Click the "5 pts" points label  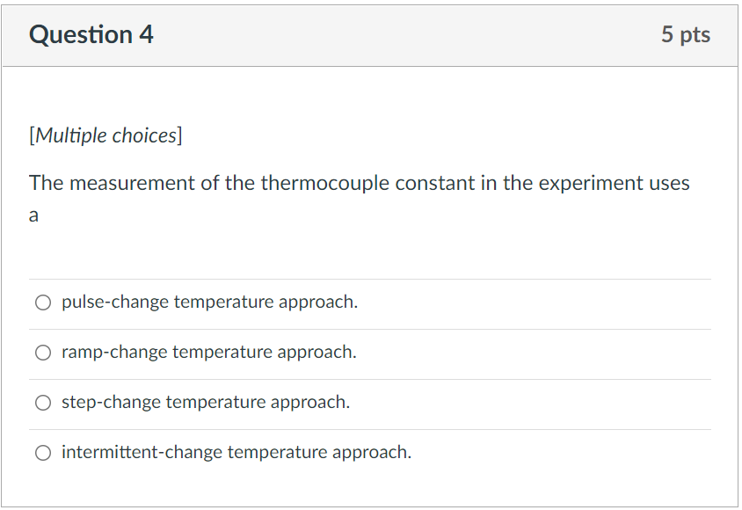(686, 34)
